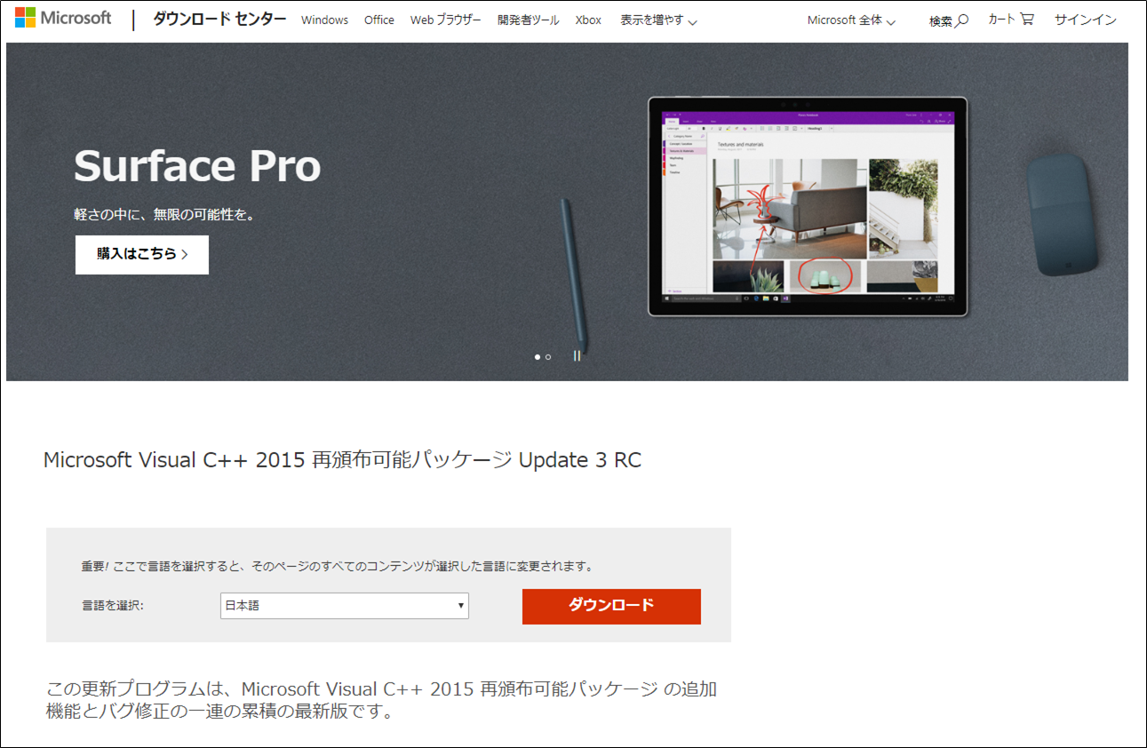Click the Visual C++ 2015 page title
This screenshot has width=1147, height=748.
pos(342,460)
